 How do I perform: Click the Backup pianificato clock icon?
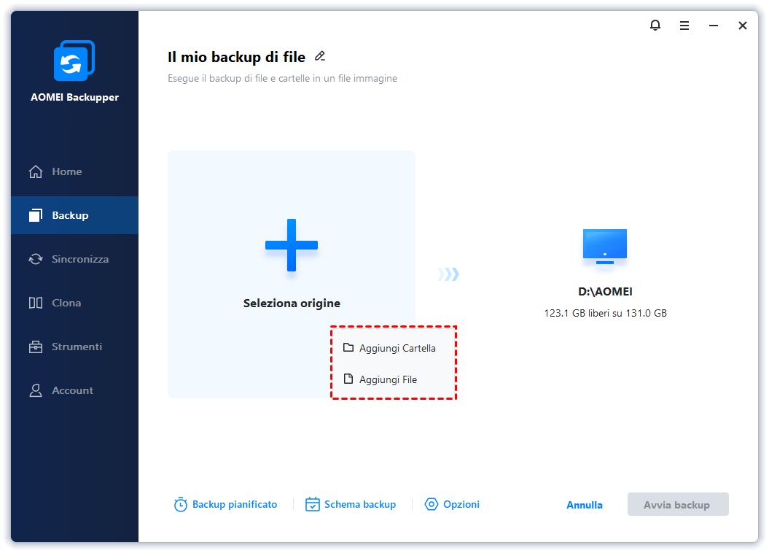tap(181, 505)
